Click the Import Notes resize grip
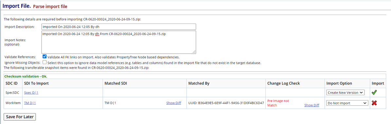Image resolution: width=391 pixels, height=124 pixels. coord(194,52)
